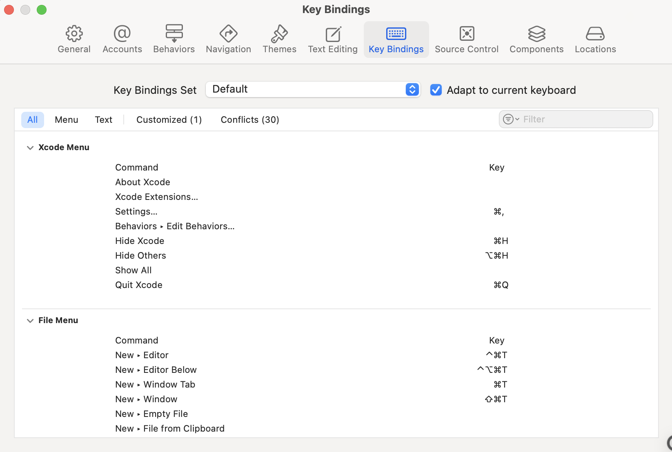Open the filter options menu icon

pyautogui.click(x=510, y=119)
